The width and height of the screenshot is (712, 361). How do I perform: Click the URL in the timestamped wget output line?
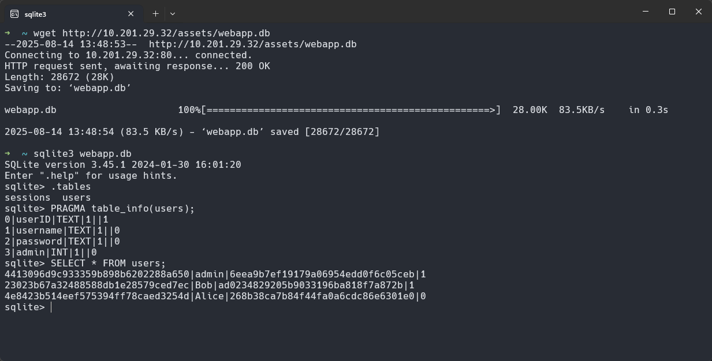[253, 44]
